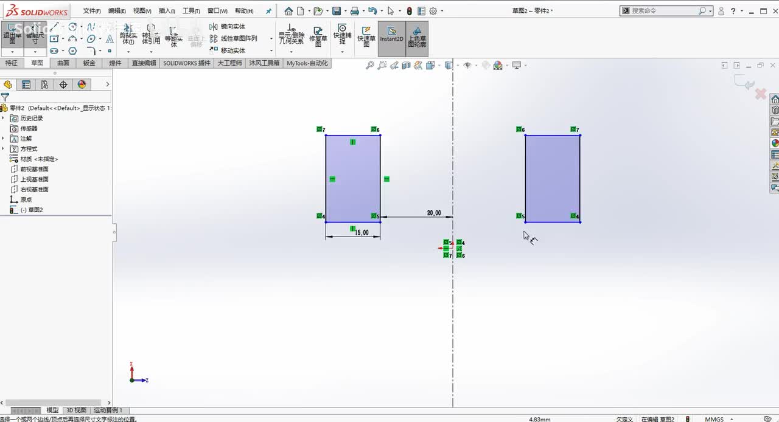Viewport: 779px width, 422px height.
Task: Click Mirror Entities (镜向实体) icon
Action: 214,27
